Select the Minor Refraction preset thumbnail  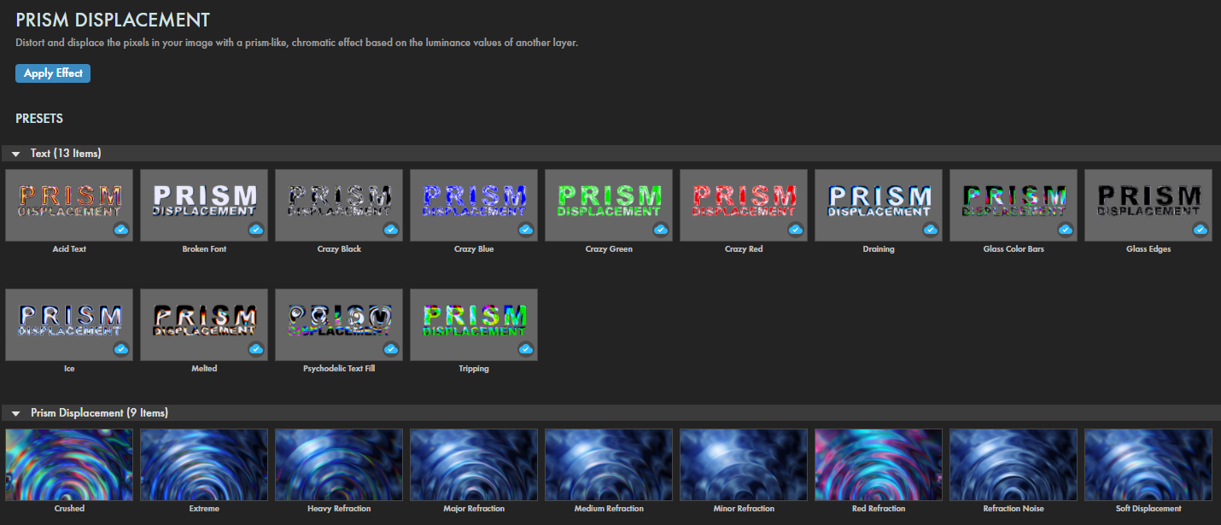point(744,464)
